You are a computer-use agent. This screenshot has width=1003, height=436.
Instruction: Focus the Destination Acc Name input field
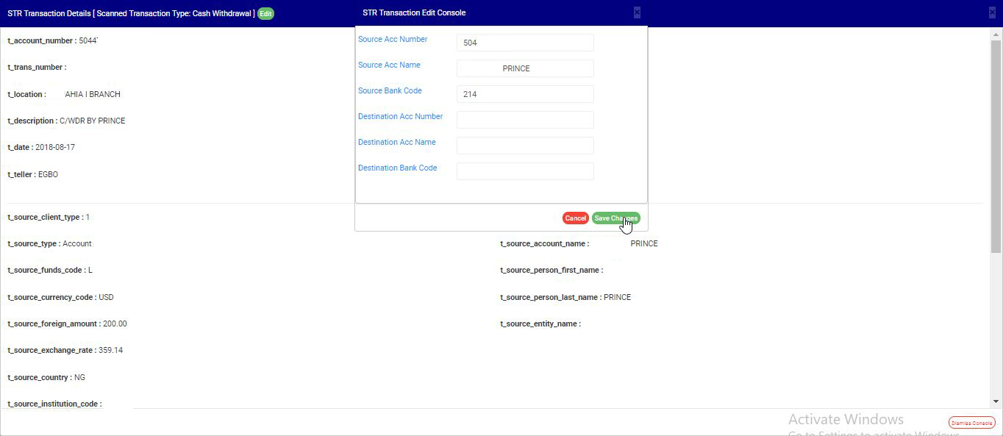click(525, 146)
